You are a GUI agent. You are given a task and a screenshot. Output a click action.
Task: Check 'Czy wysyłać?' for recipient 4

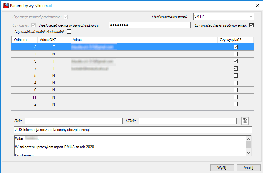coord(235,83)
